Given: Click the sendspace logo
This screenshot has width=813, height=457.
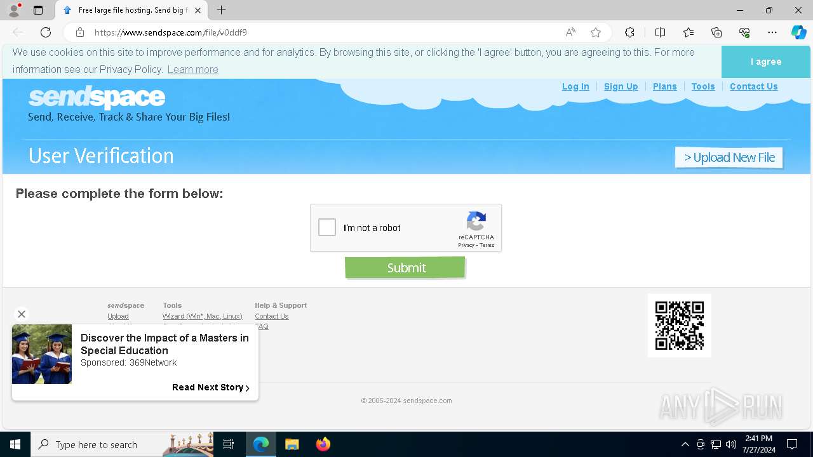Looking at the screenshot, I should click(97, 97).
